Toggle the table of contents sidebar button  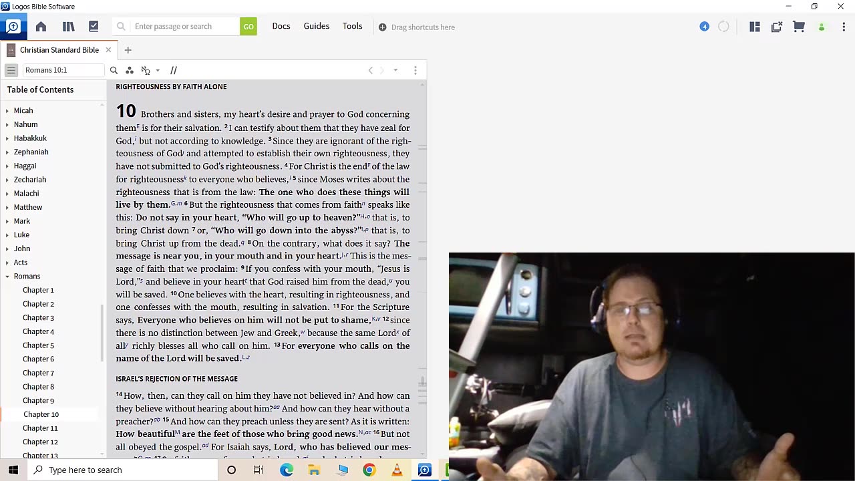11,70
